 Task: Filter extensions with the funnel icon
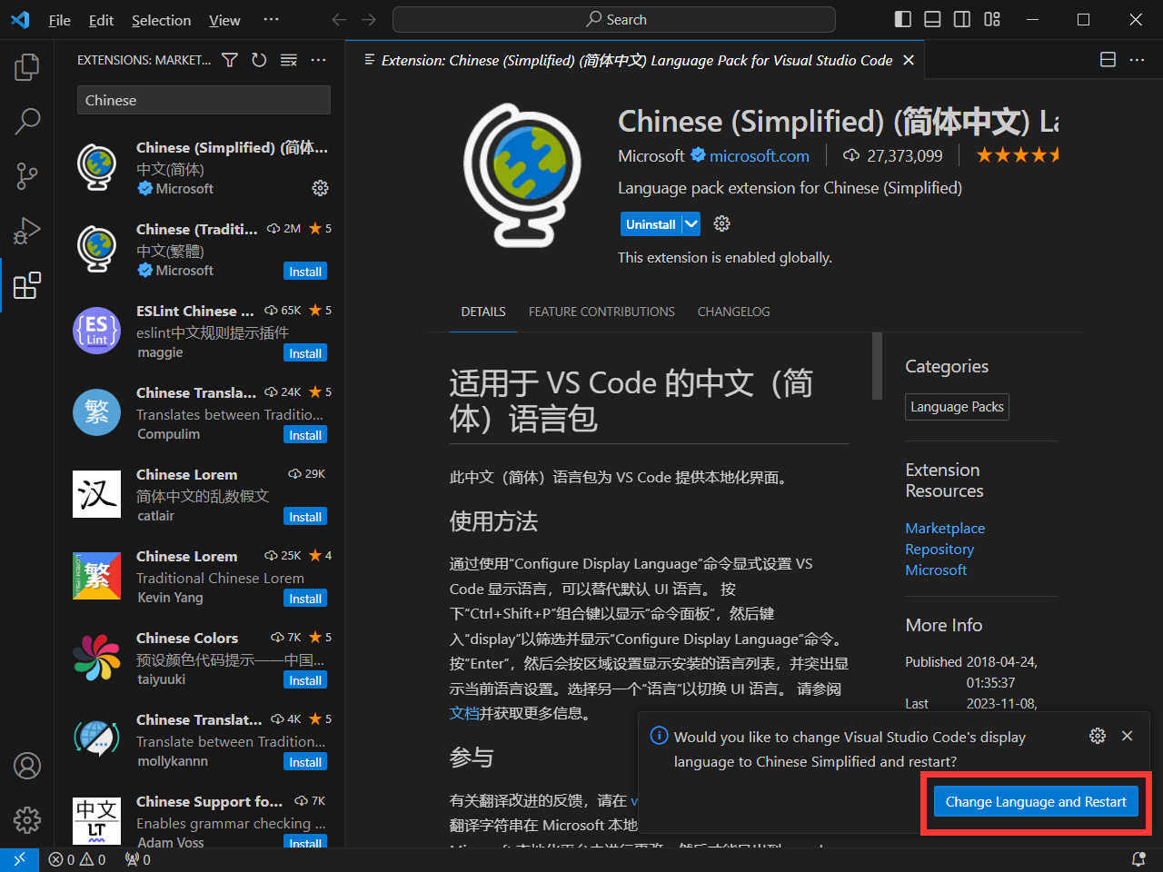click(x=230, y=60)
